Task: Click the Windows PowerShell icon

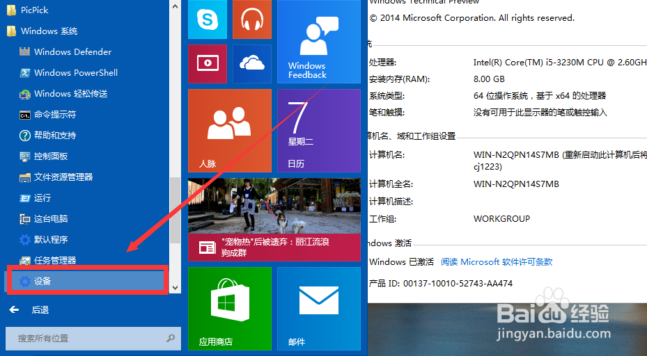Action: click(x=25, y=73)
